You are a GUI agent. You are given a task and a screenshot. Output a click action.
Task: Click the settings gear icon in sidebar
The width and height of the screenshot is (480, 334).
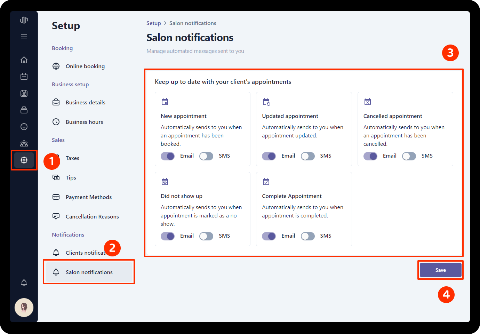(24, 160)
